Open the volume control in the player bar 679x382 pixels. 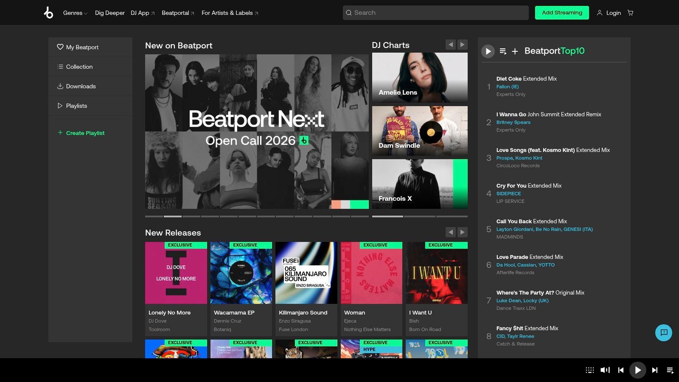604,370
